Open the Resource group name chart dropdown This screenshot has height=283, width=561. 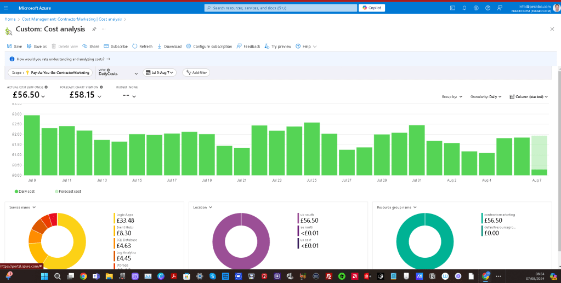point(396,207)
